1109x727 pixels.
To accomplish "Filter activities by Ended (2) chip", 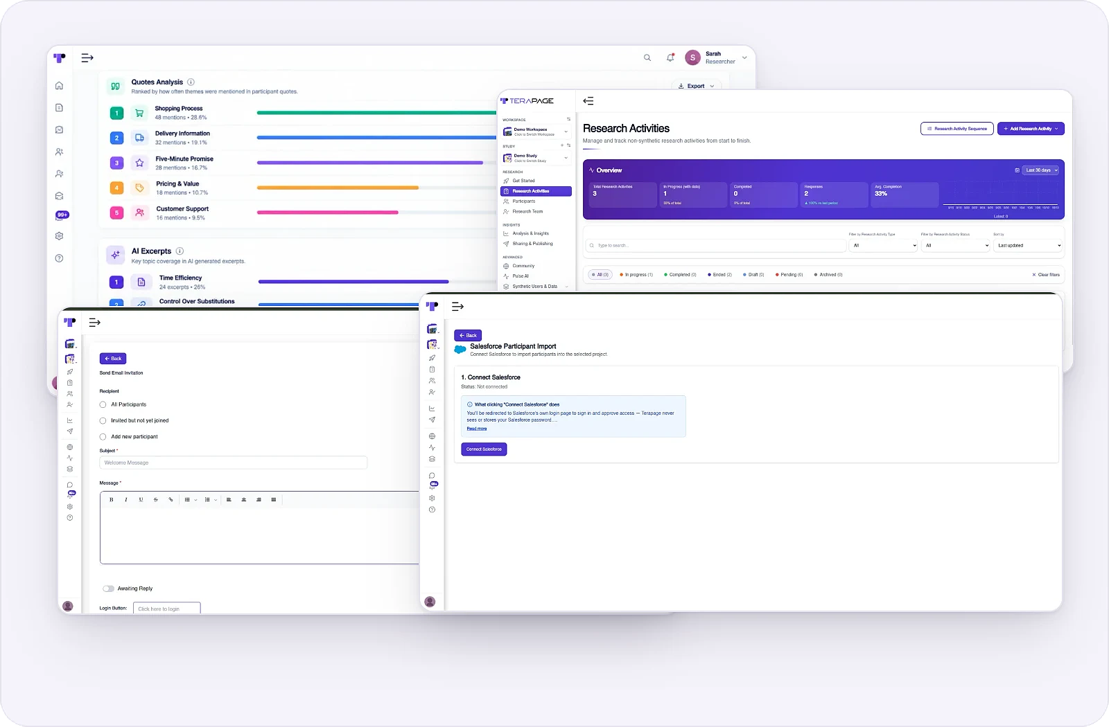I will [719, 275].
